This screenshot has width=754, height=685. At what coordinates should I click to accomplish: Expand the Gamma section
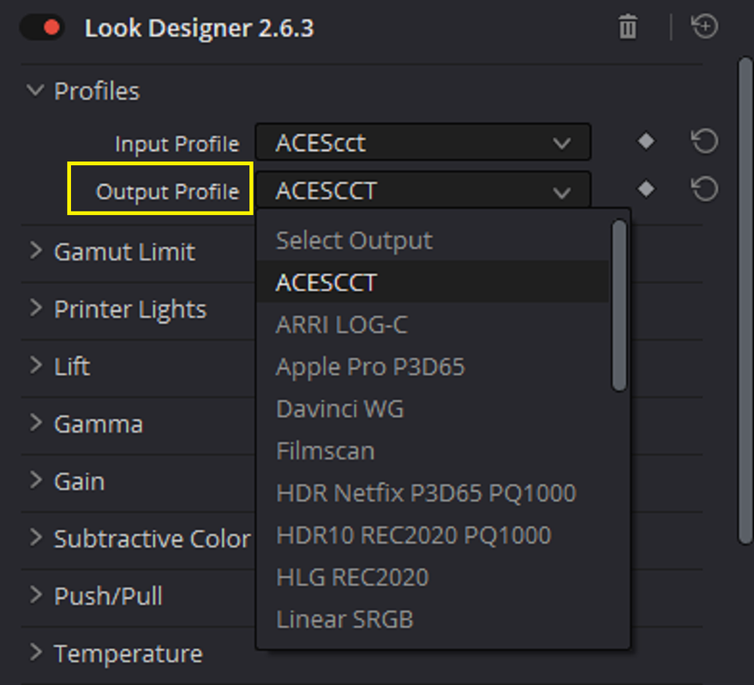point(36,423)
